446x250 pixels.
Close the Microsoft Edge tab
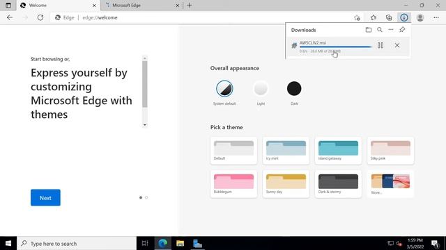pos(177,6)
